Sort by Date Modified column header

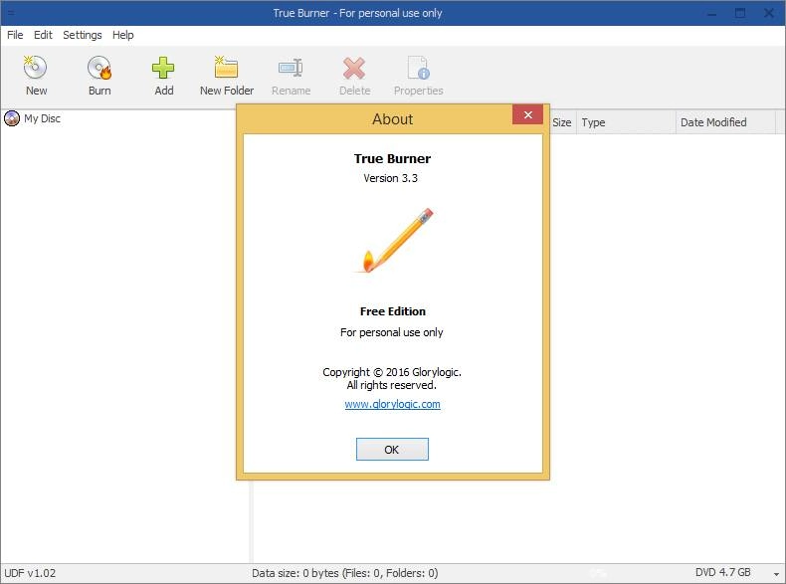click(x=725, y=122)
